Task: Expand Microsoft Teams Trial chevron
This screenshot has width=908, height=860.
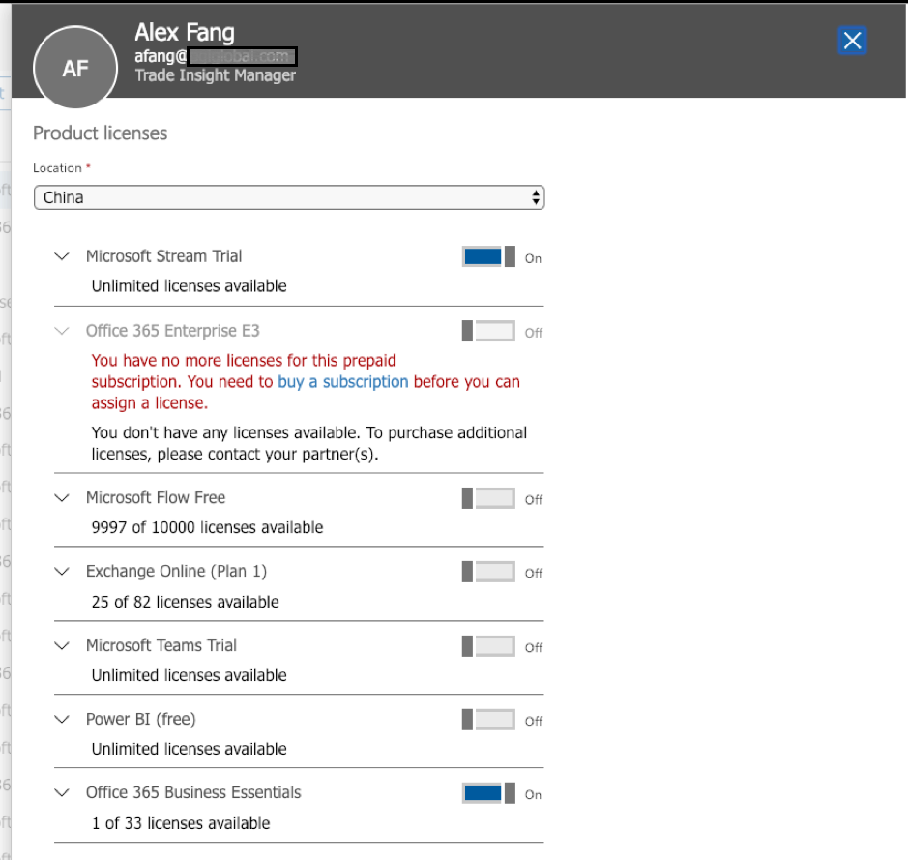Action: coord(62,645)
